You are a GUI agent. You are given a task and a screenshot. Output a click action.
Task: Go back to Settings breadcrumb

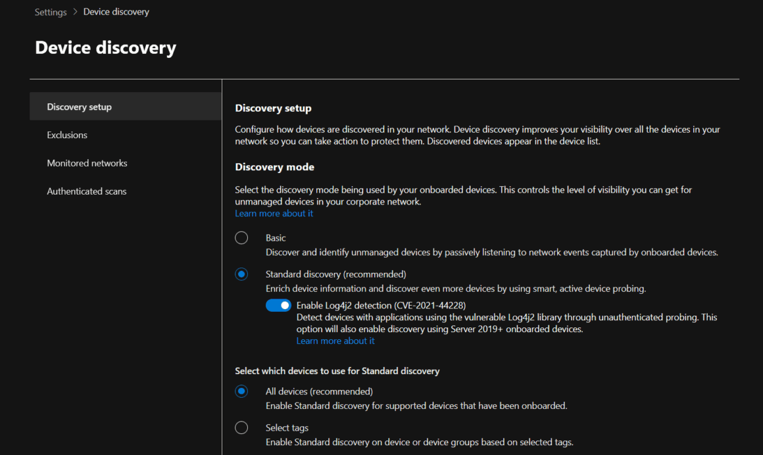click(51, 12)
